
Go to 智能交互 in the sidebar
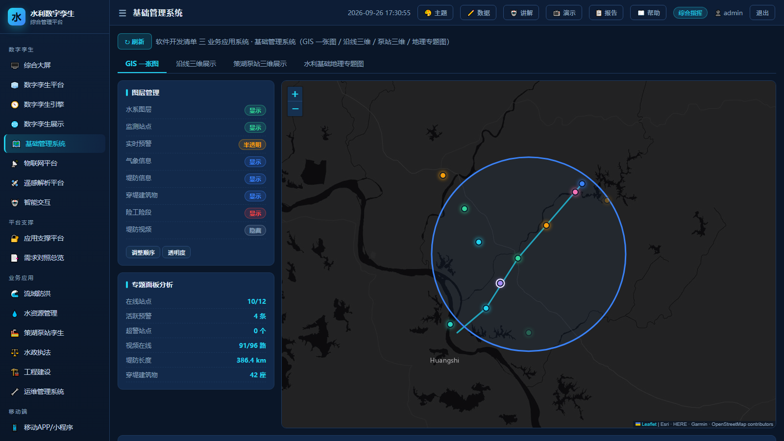54,202
